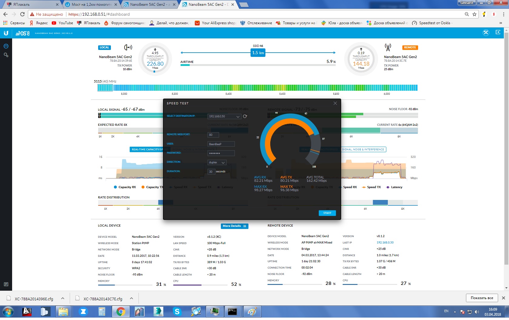Toggle Speed RX legend on remote chart
The height and width of the screenshot is (320, 509).
[348, 187]
